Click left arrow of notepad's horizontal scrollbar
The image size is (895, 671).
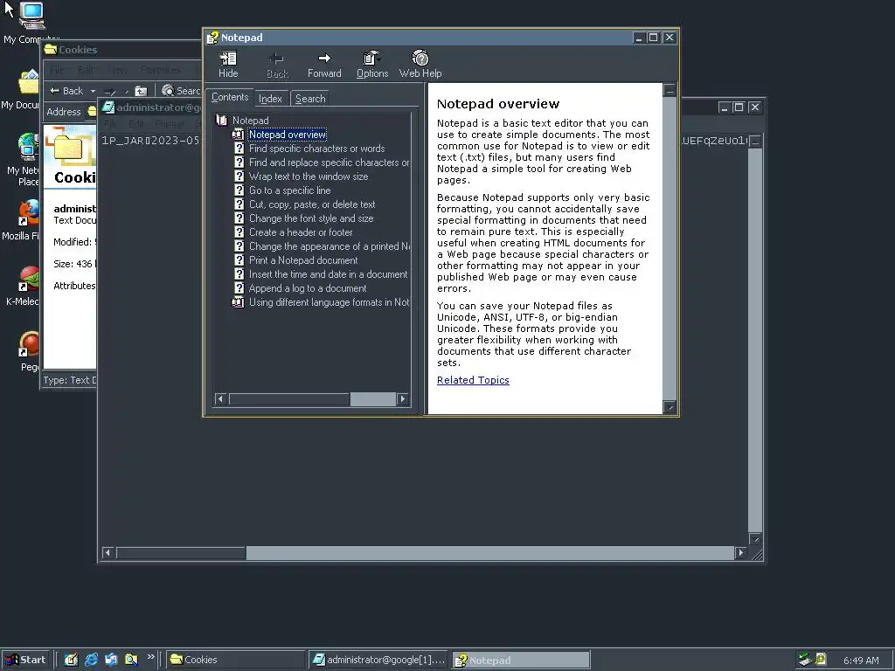[x=108, y=552]
